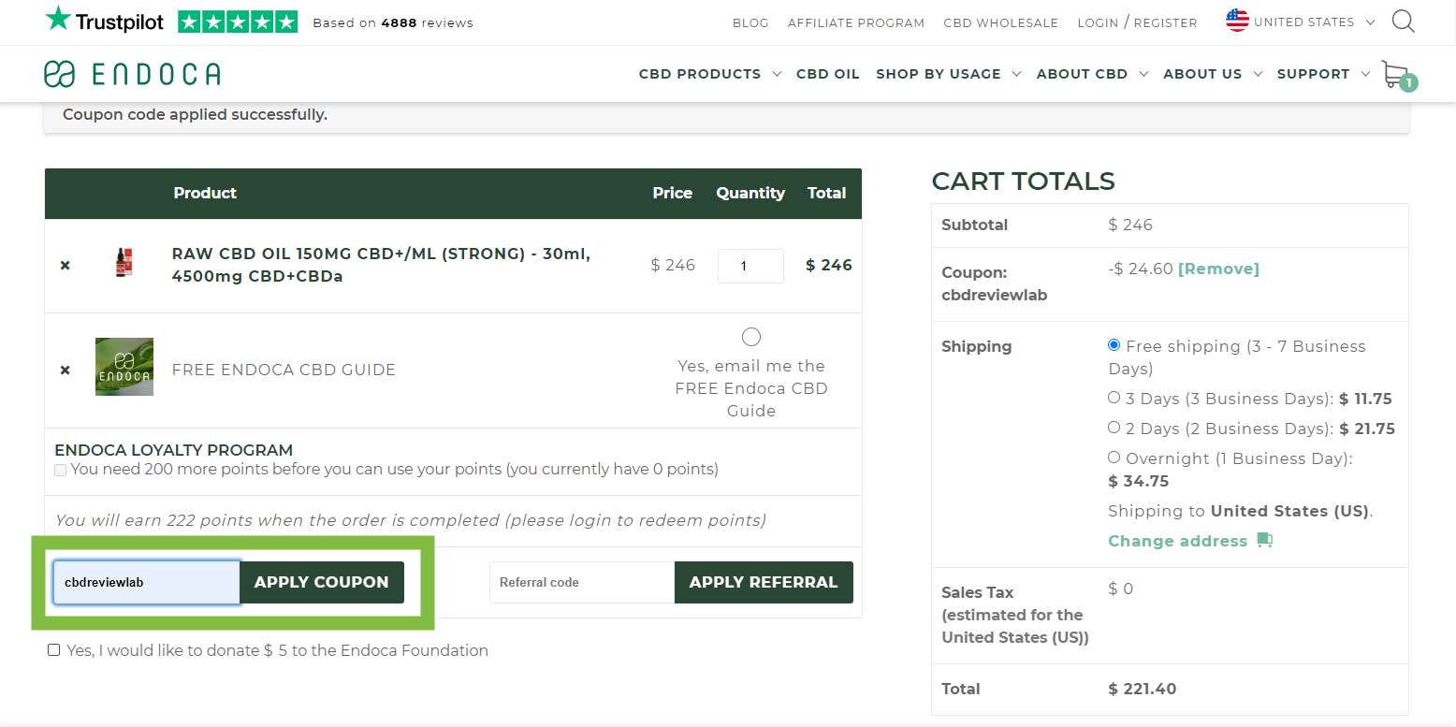This screenshot has height=727, width=1456.
Task: Remove RAW CBD OIL item from cart
Action: pos(66,266)
